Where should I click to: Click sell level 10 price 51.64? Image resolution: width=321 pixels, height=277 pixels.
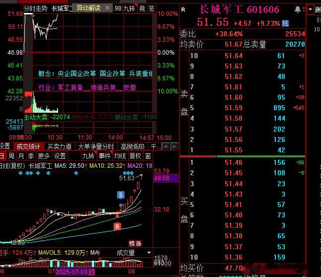(x=234, y=56)
